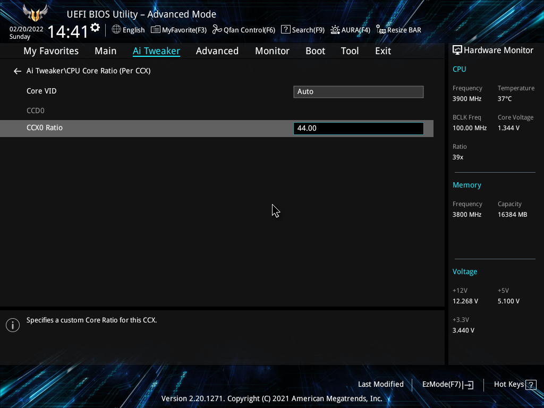The width and height of the screenshot is (544, 408).
Task: Click the Search question mark icon
Action: click(285, 30)
